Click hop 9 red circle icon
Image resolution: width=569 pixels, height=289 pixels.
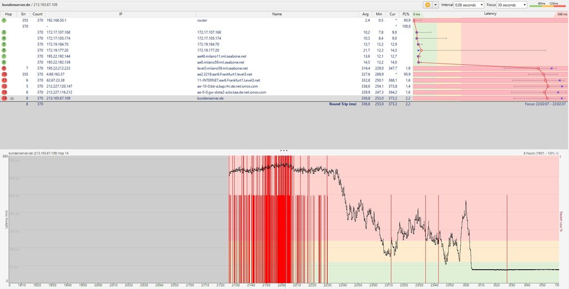pos(4,68)
